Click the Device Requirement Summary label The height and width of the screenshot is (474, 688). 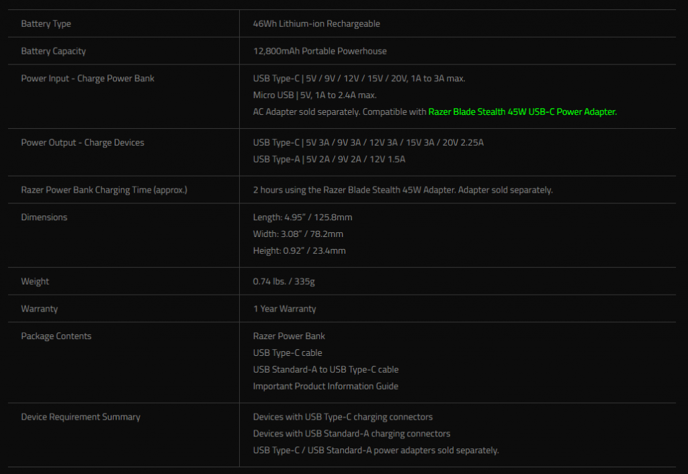[81, 417]
